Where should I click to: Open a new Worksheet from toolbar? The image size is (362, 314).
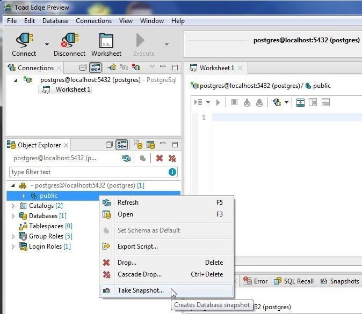pyautogui.click(x=106, y=44)
